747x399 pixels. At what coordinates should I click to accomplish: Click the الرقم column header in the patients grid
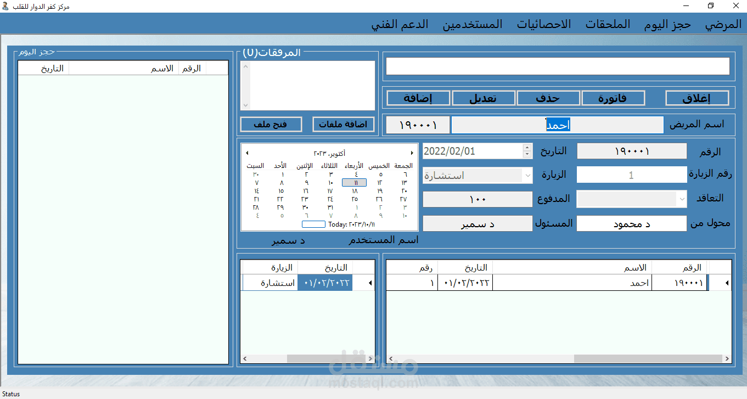[680, 268]
